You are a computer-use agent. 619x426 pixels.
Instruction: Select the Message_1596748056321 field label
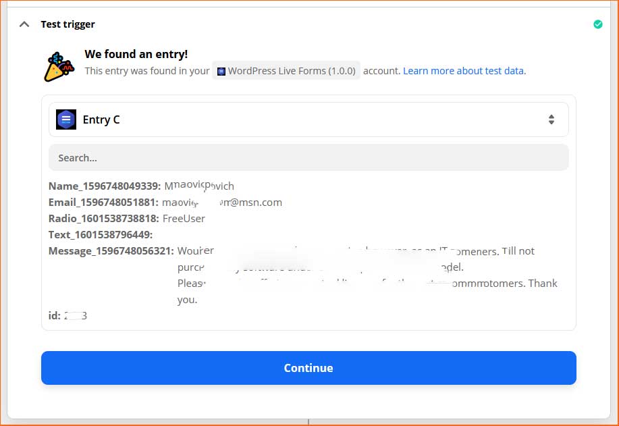click(111, 250)
